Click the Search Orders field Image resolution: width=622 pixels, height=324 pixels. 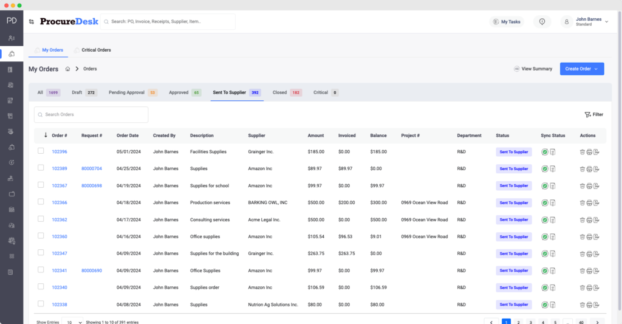tap(91, 114)
